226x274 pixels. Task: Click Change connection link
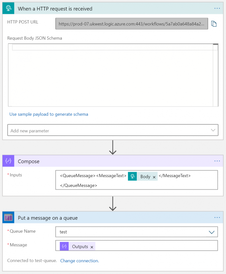pos(79,260)
